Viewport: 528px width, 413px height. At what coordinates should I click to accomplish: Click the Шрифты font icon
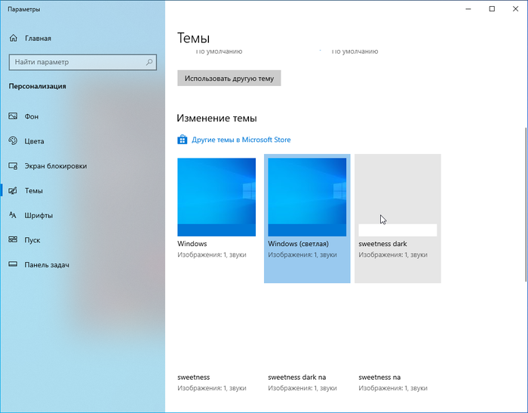(13, 215)
